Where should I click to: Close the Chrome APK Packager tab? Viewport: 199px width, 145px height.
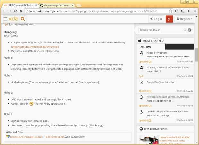36,5
